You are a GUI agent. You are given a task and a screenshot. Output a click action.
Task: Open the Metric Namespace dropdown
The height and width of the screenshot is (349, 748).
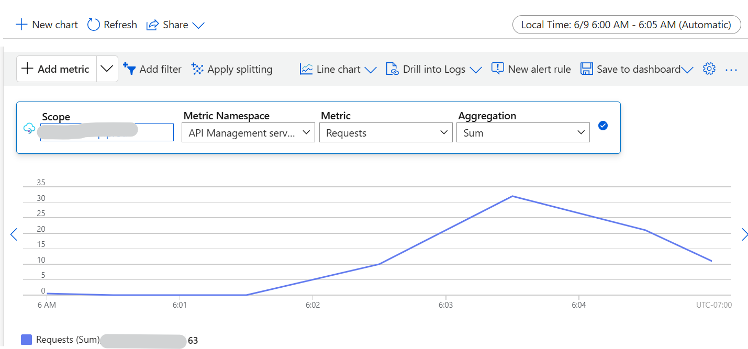click(248, 133)
